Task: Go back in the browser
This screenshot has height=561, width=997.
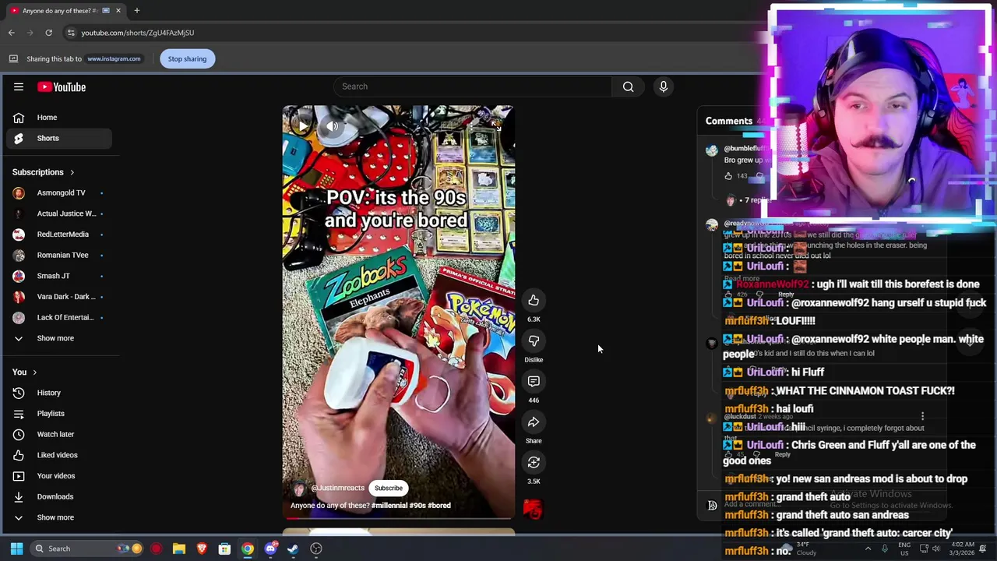Action: click(x=12, y=33)
